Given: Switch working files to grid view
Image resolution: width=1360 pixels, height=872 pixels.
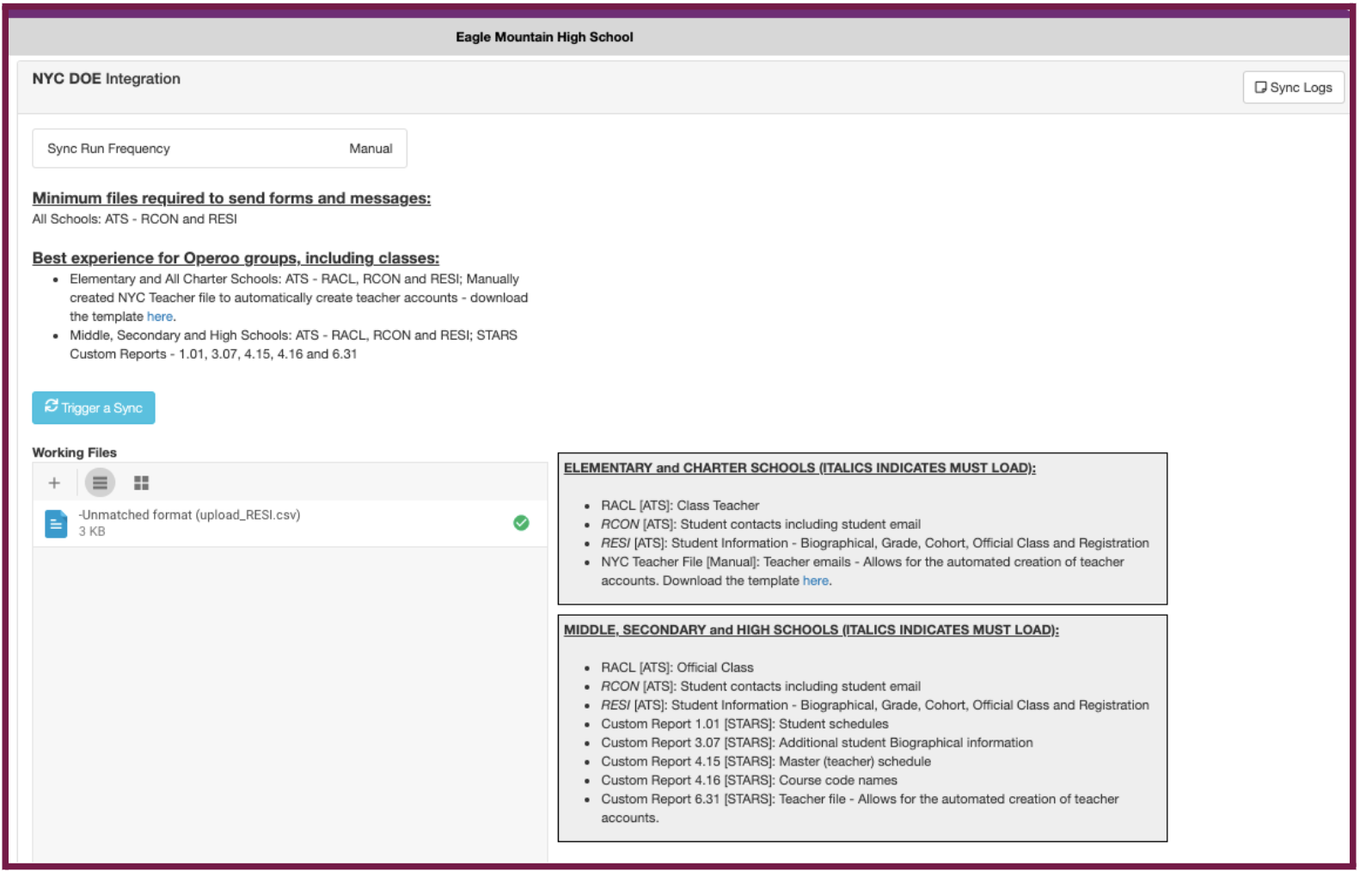Looking at the screenshot, I should 142,483.
